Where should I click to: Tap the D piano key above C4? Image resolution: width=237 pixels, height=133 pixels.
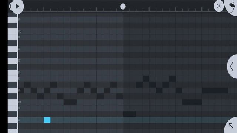coord(12,91)
